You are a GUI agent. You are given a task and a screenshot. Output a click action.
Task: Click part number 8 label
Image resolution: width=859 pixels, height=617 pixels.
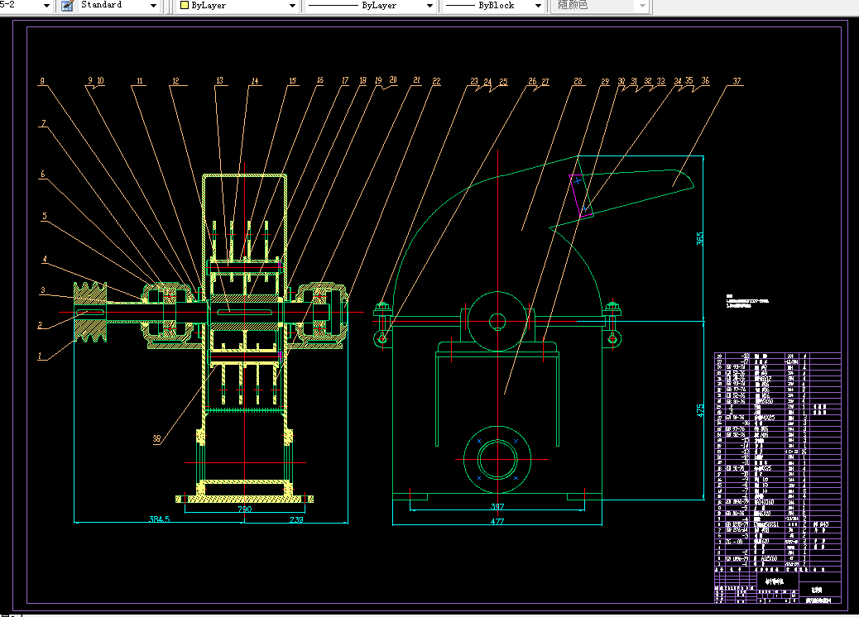coord(42,81)
